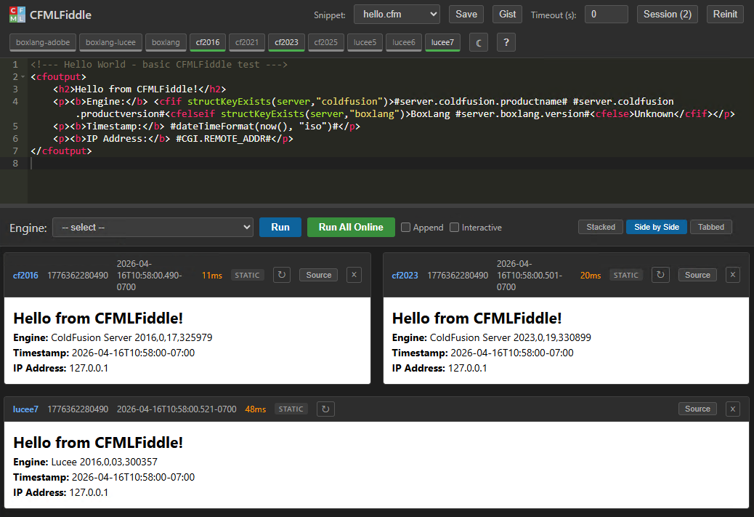View Source for lucee7 result
Viewport: 754px width, 517px height.
coord(698,409)
